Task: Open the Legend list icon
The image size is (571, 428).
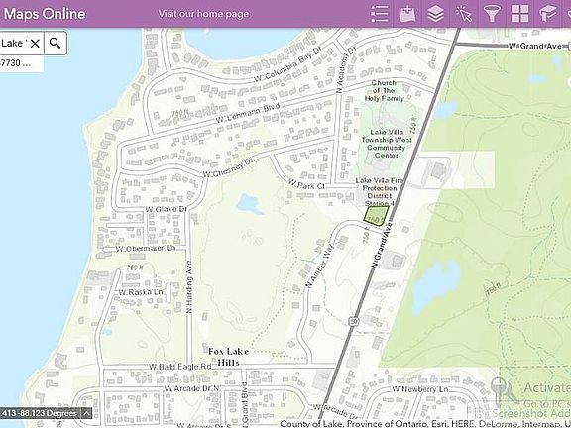Action: 380,14
